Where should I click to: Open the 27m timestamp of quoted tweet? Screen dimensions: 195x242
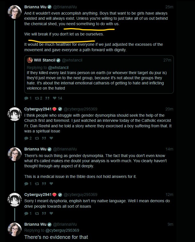tap(167, 60)
